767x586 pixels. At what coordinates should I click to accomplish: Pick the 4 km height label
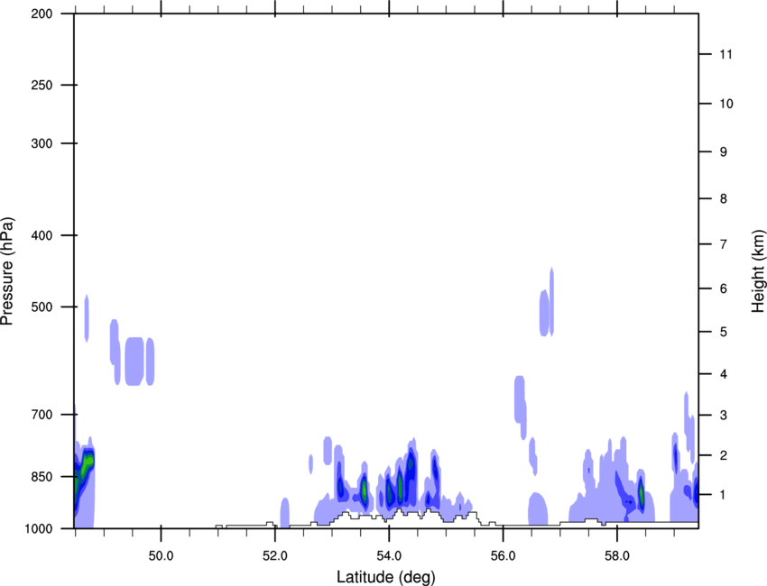(x=724, y=374)
